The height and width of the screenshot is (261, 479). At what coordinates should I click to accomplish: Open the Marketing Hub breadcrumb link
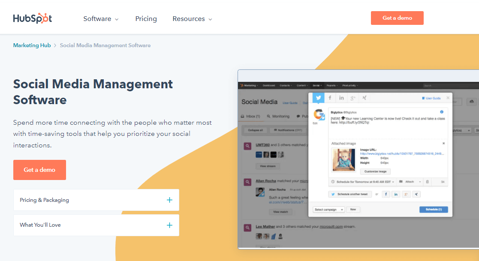click(x=32, y=45)
